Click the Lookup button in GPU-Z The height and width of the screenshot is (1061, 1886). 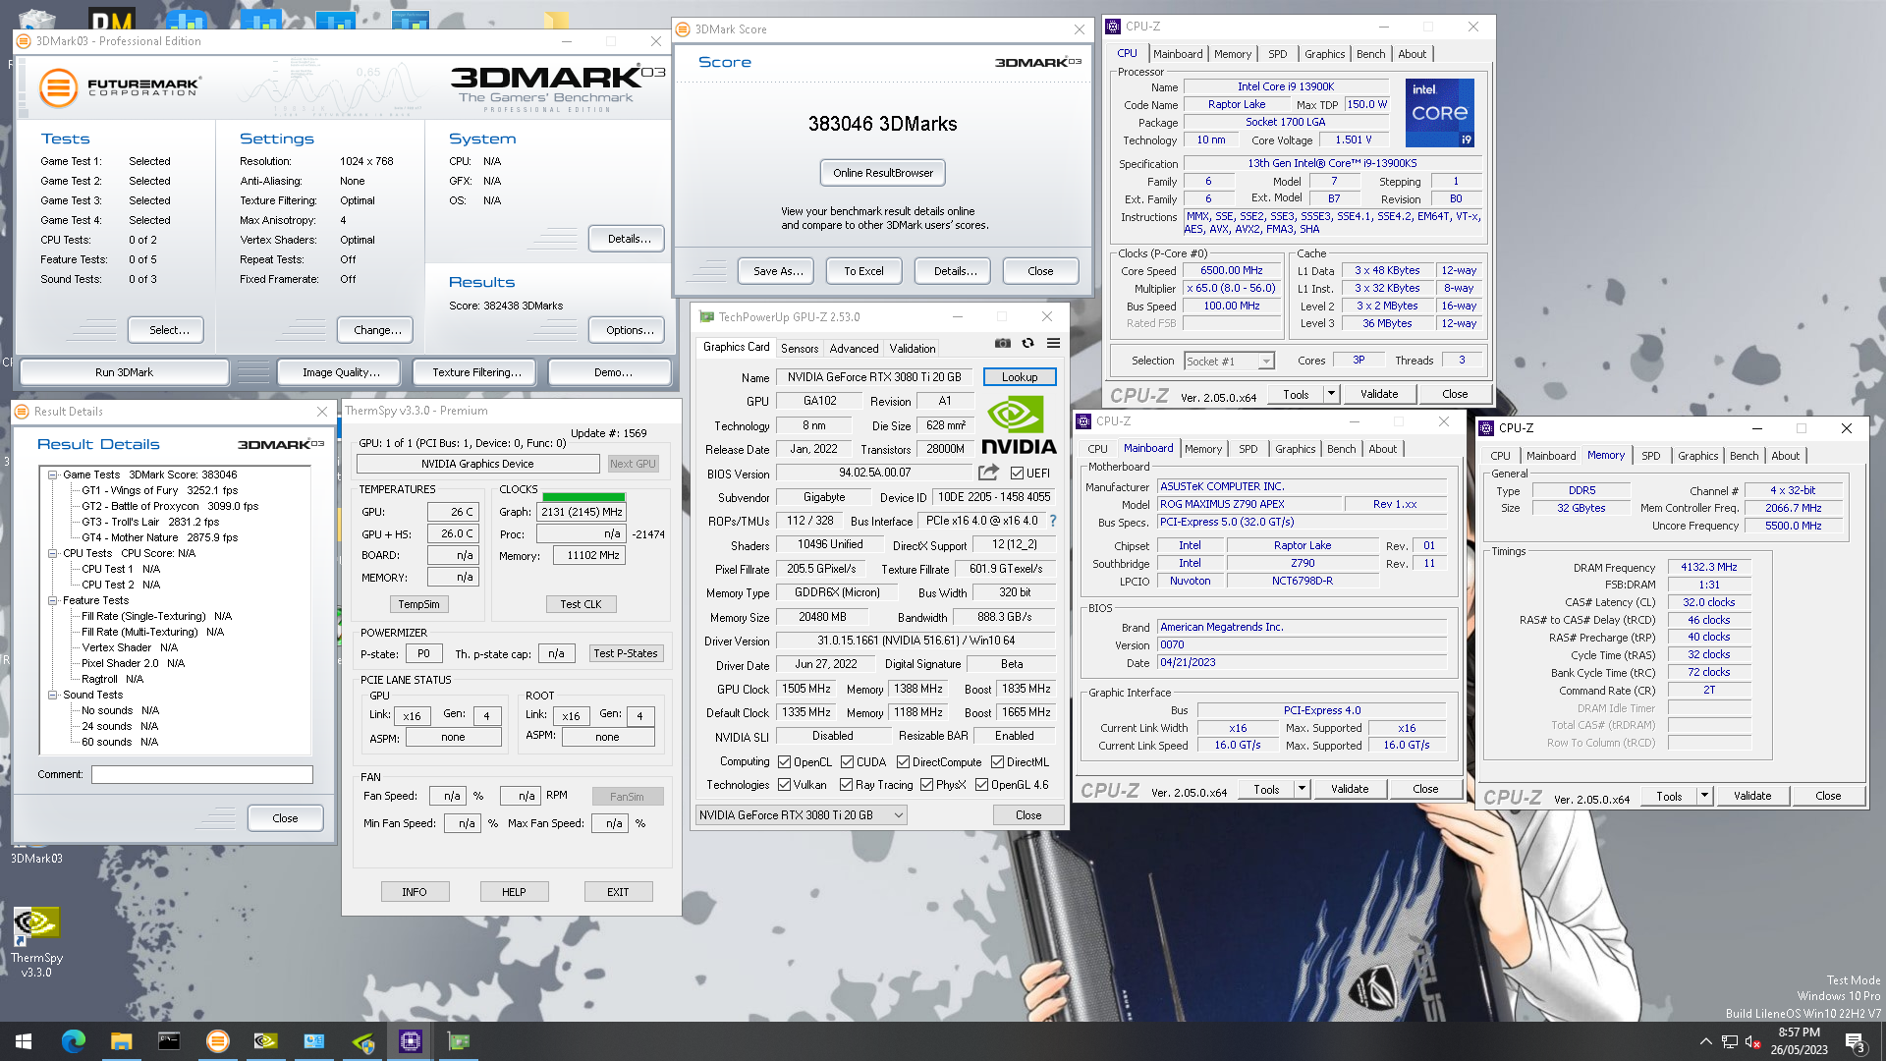point(1019,377)
